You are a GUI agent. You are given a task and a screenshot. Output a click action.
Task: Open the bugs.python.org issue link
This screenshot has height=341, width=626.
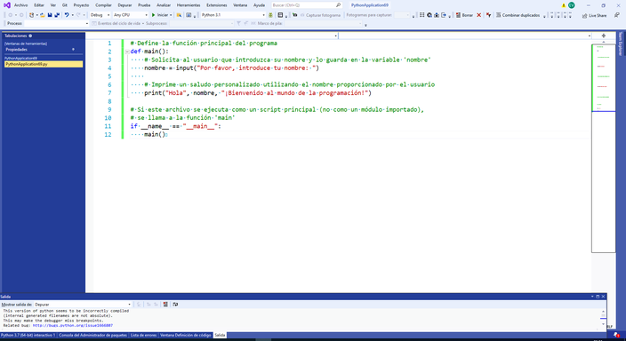(73, 325)
